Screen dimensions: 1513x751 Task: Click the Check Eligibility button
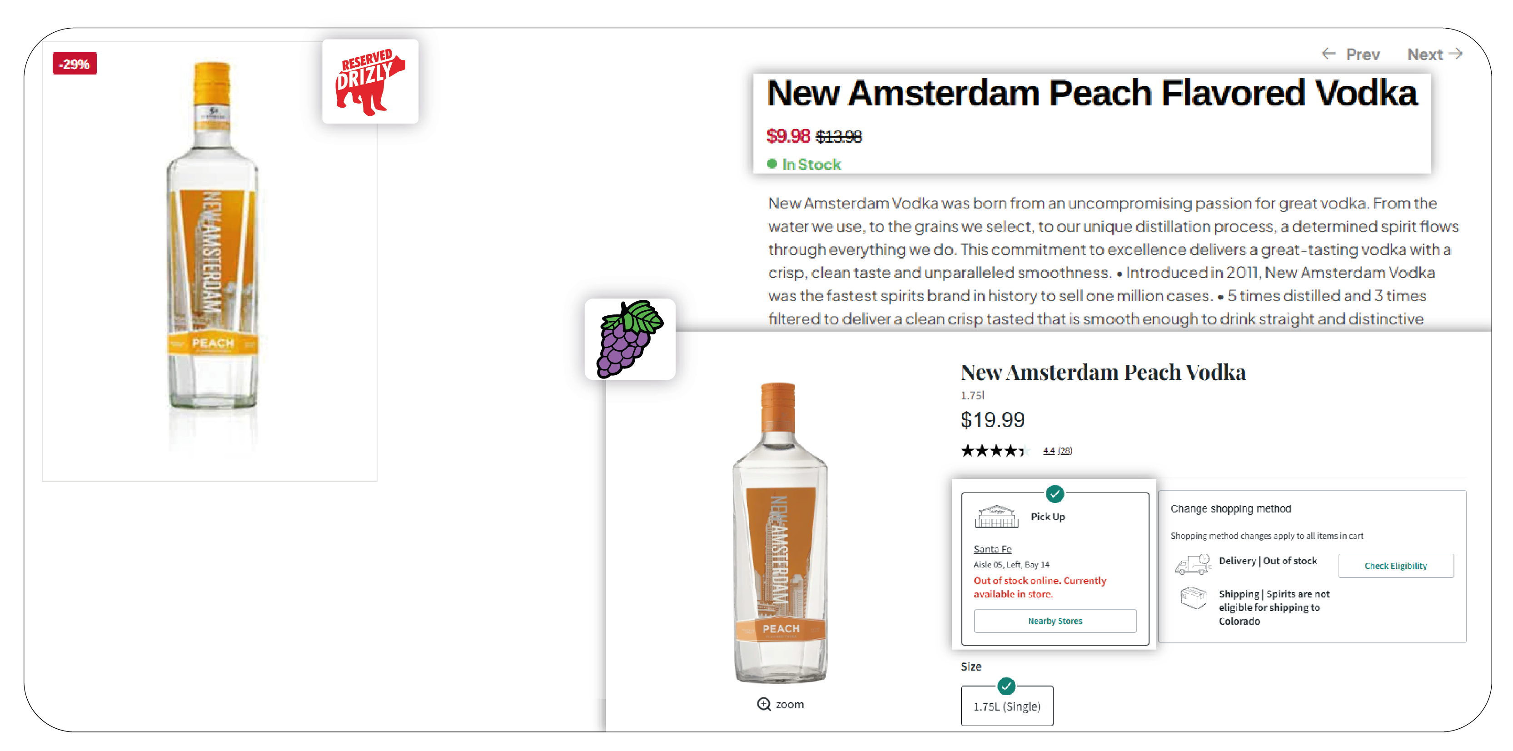[1395, 566]
